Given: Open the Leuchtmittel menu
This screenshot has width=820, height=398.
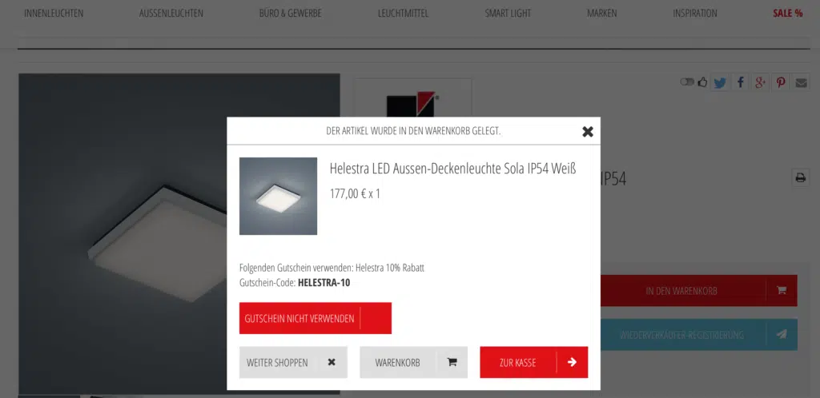Looking at the screenshot, I should click(404, 14).
